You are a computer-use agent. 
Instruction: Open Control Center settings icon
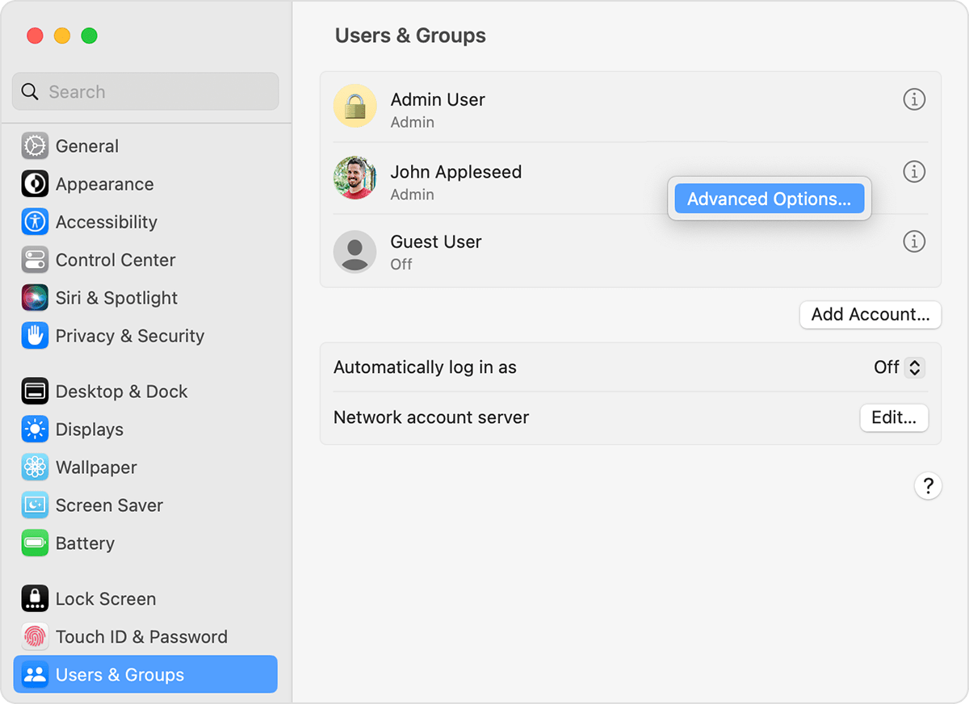[x=34, y=260]
